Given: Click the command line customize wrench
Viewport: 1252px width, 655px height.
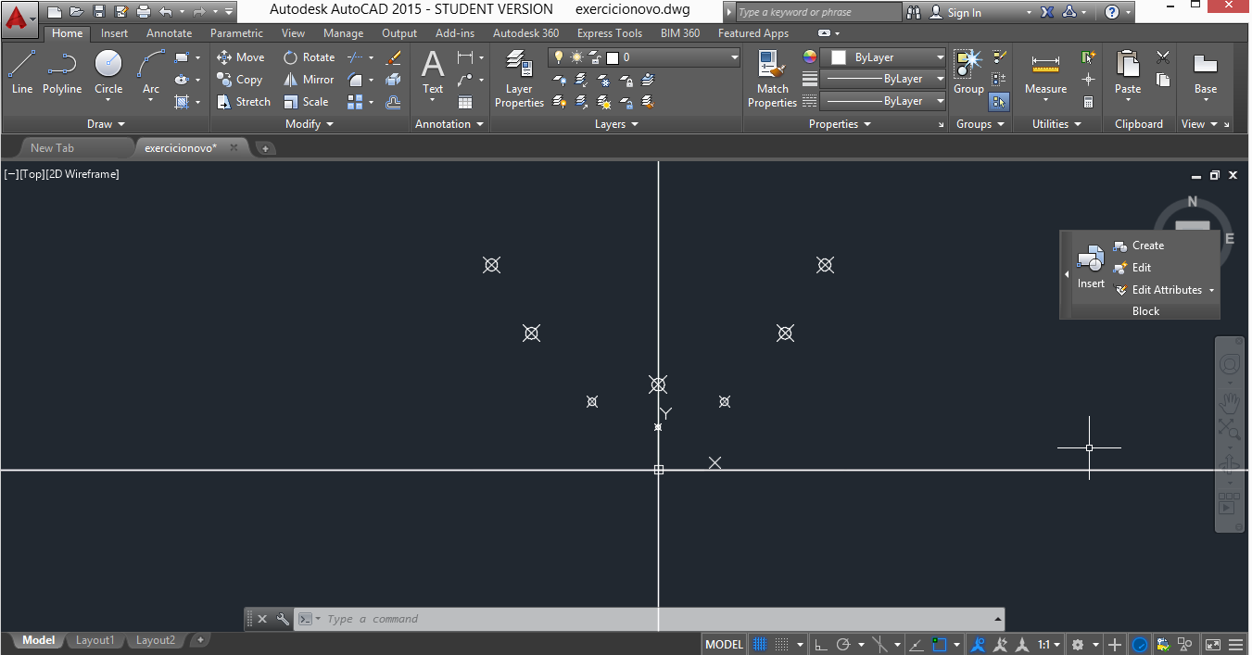Looking at the screenshot, I should pyautogui.click(x=283, y=619).
